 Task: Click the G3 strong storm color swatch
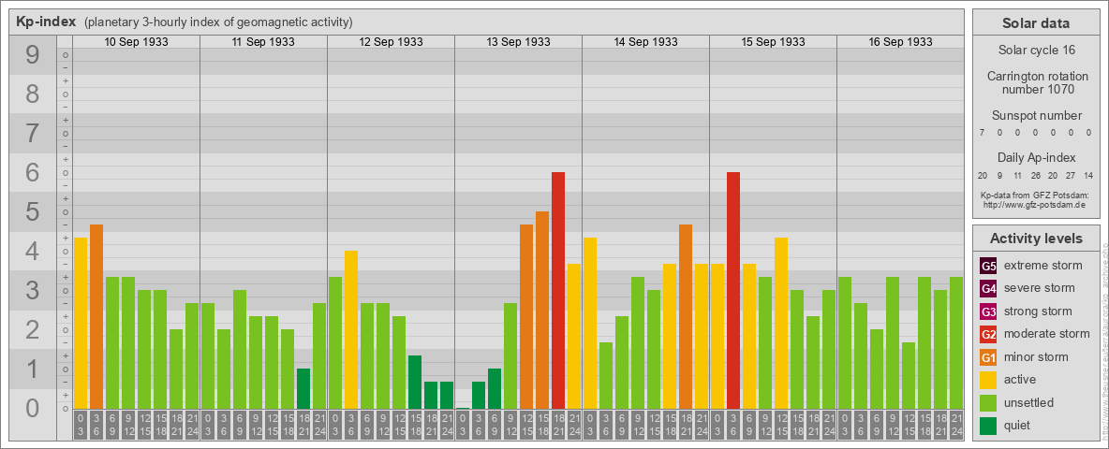coord(988,311)
